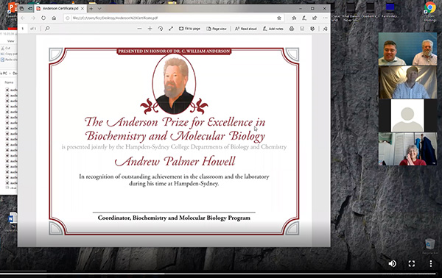Viewport: 442px width, 278px height.
Task: Select video tile of woman in red
Action: tap(407, 149)
